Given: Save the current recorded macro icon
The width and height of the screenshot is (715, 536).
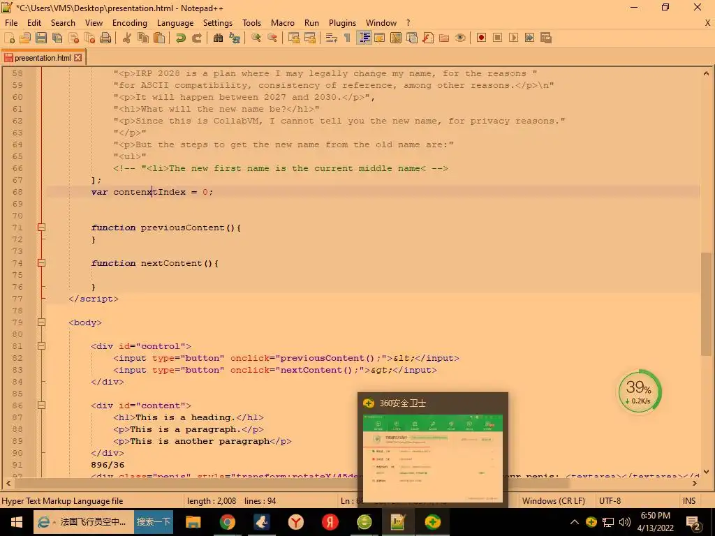Looking at the screenshot, I should tap(546, 38).
